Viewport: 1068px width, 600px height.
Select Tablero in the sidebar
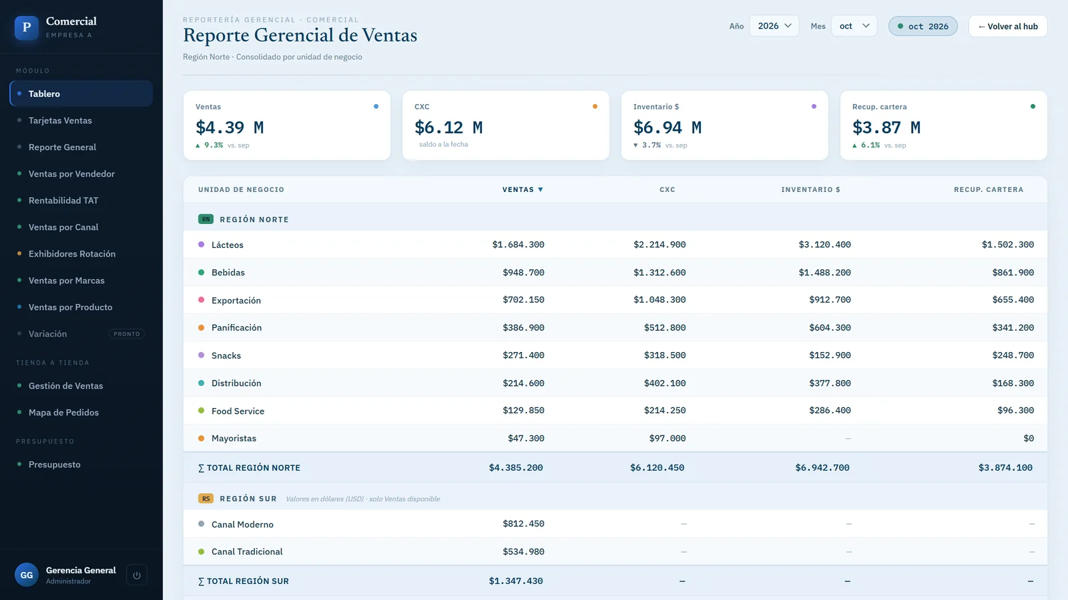coord(81,94)
